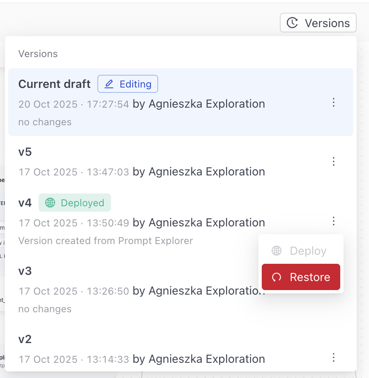Image resolution: width=369 pixels, height=378 pixels.
Task: Click the clock icon on the Versions button
Action: pos(293,23)
